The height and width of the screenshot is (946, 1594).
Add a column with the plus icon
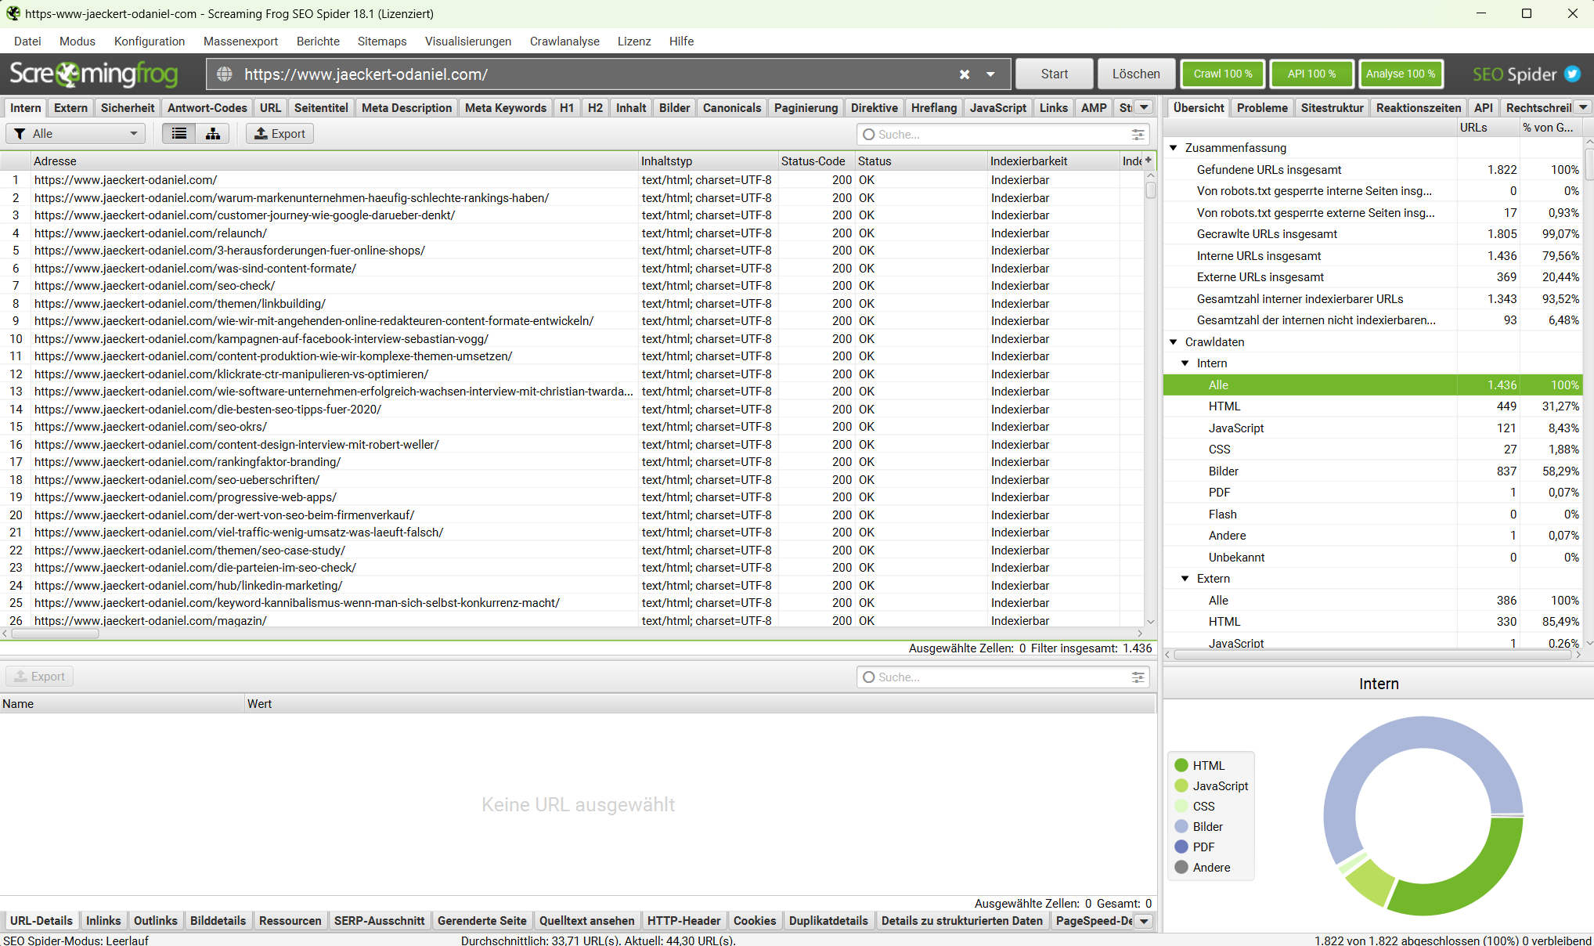pyautogui.click(x=1149, y=161)
